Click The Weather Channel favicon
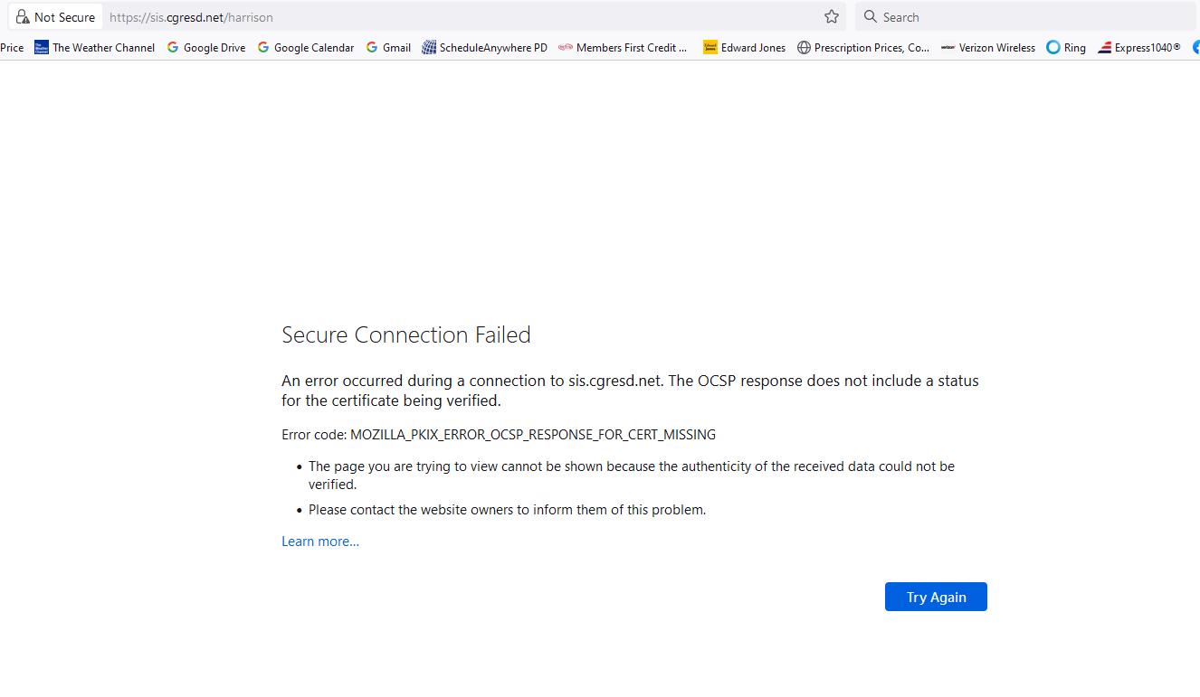This screenshot has width=1200, height=697. 41,47
